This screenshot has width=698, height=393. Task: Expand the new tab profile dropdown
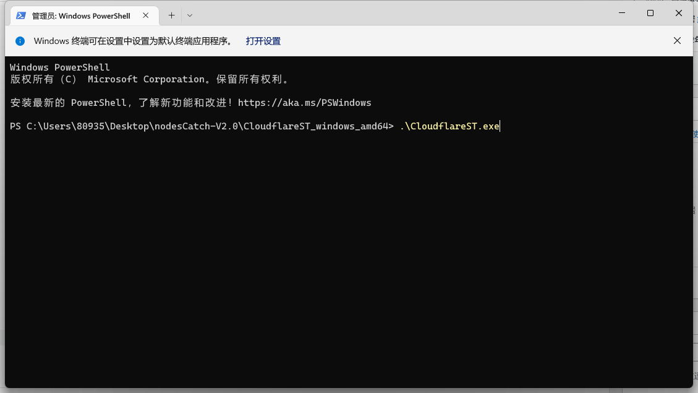190,15
